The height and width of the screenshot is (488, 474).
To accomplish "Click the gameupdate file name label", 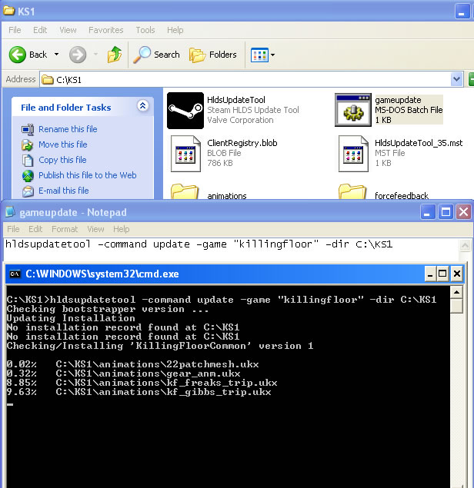I will coord(398,100).
